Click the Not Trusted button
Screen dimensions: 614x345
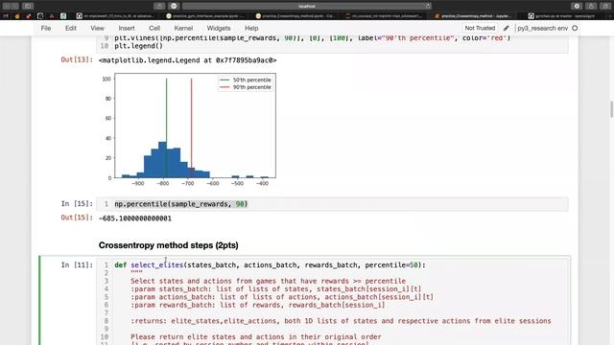[480, 28]
